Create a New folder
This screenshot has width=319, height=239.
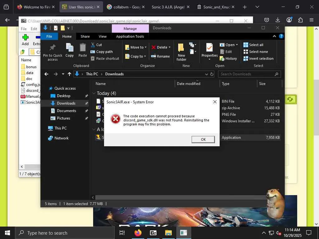pos(181,52)
